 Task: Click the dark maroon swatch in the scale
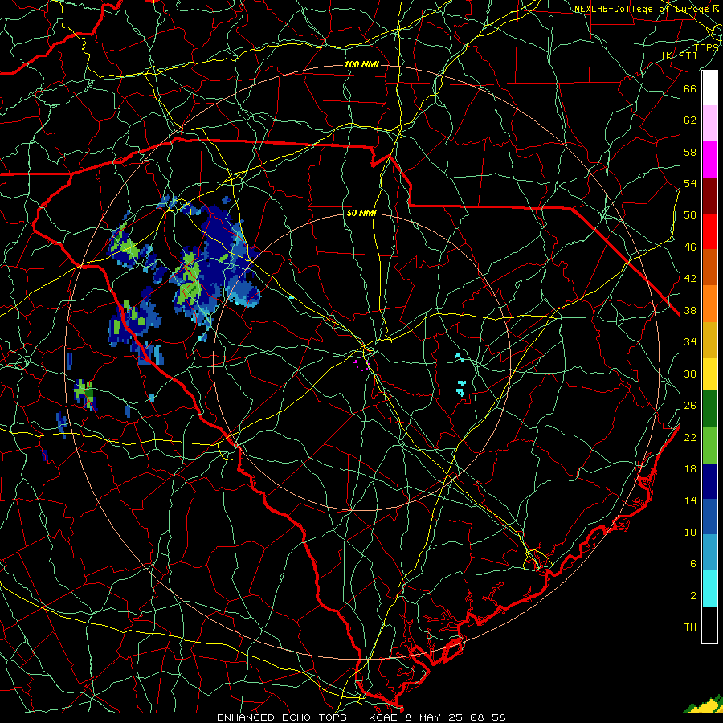(x=709, y=195)
